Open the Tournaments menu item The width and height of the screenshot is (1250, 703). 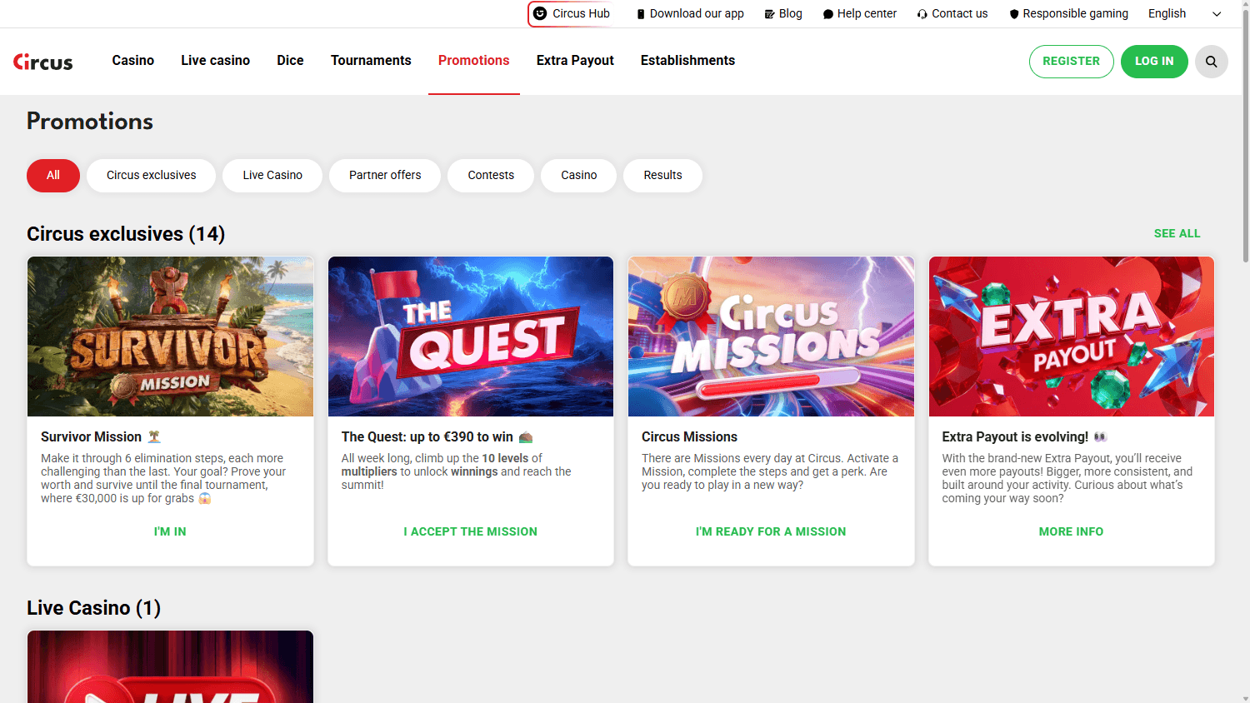coord(371,60)
